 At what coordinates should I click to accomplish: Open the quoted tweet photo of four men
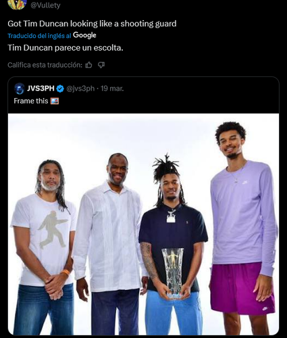click(143, 224)
